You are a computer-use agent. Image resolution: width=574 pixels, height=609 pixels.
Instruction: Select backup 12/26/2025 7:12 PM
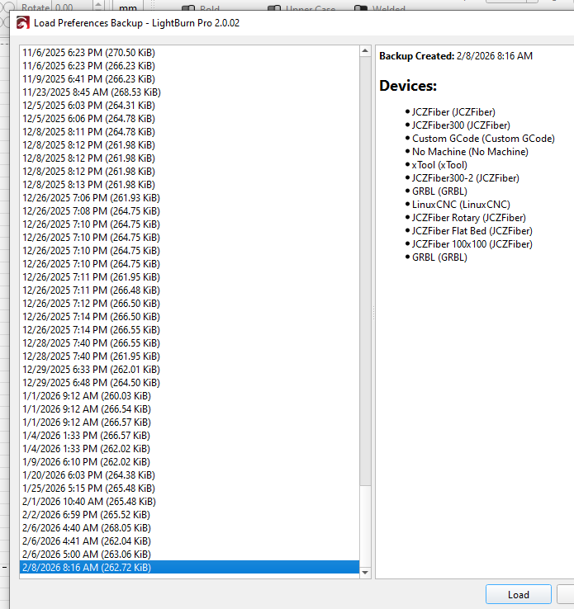189,304
